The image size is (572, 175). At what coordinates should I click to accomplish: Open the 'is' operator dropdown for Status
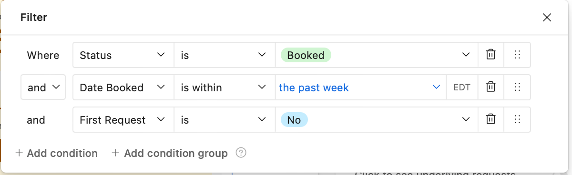click(225, 55)
